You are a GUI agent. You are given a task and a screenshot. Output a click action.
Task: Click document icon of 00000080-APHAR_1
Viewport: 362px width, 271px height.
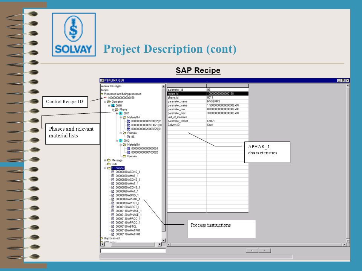113,199
